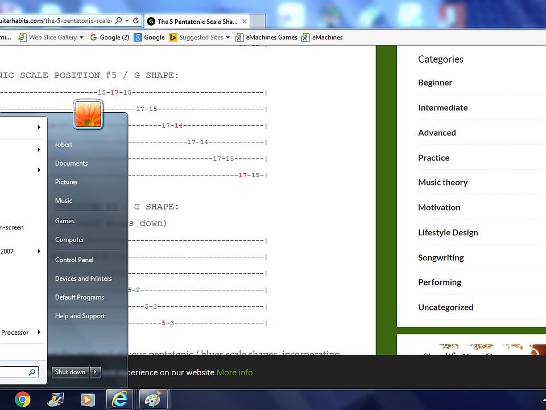Open Control Panel from Start menu
The height and width of the screenshot is (410, 546).
coord(74,260)
